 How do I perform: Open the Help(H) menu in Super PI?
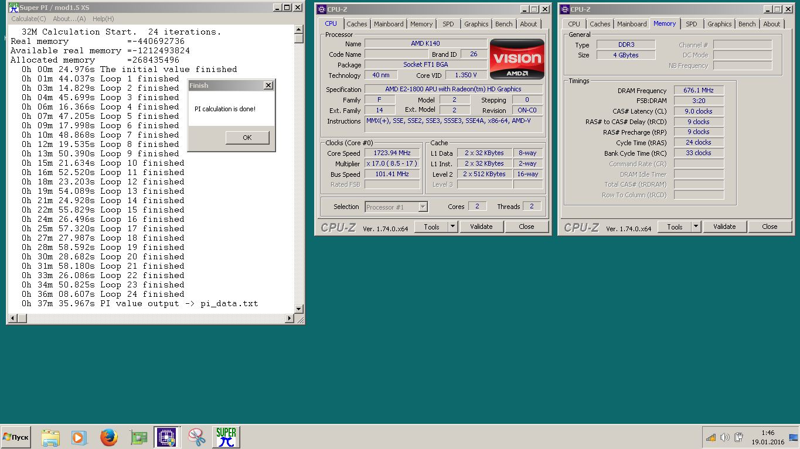point(103,19)
